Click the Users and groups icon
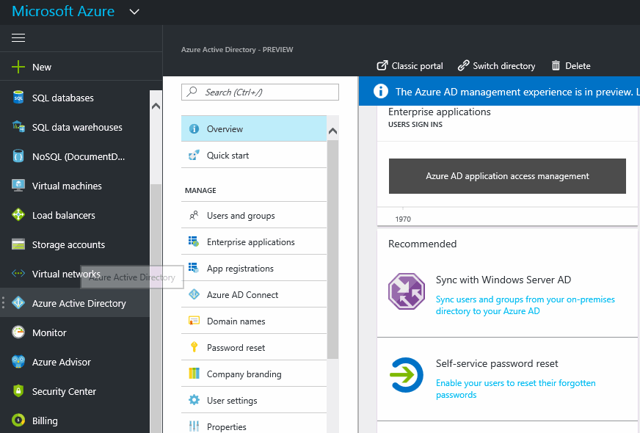Viewport: 640px width, 433px height. (194, 215)
